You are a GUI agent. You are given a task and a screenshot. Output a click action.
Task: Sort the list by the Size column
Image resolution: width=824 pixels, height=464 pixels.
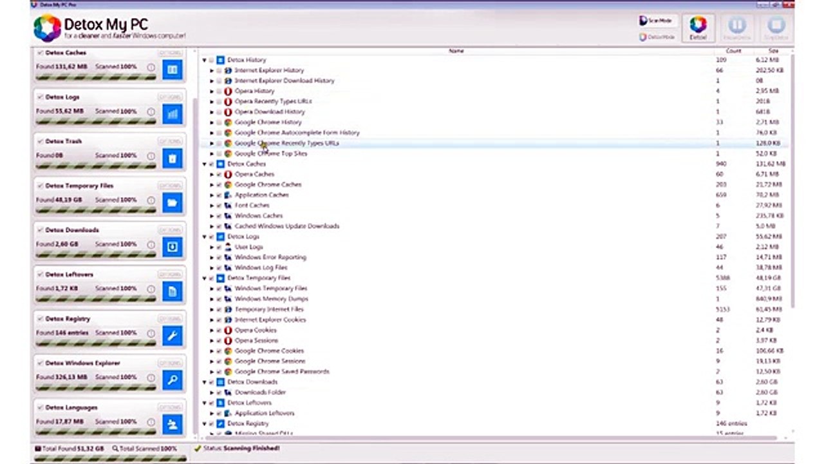(772, 50)
